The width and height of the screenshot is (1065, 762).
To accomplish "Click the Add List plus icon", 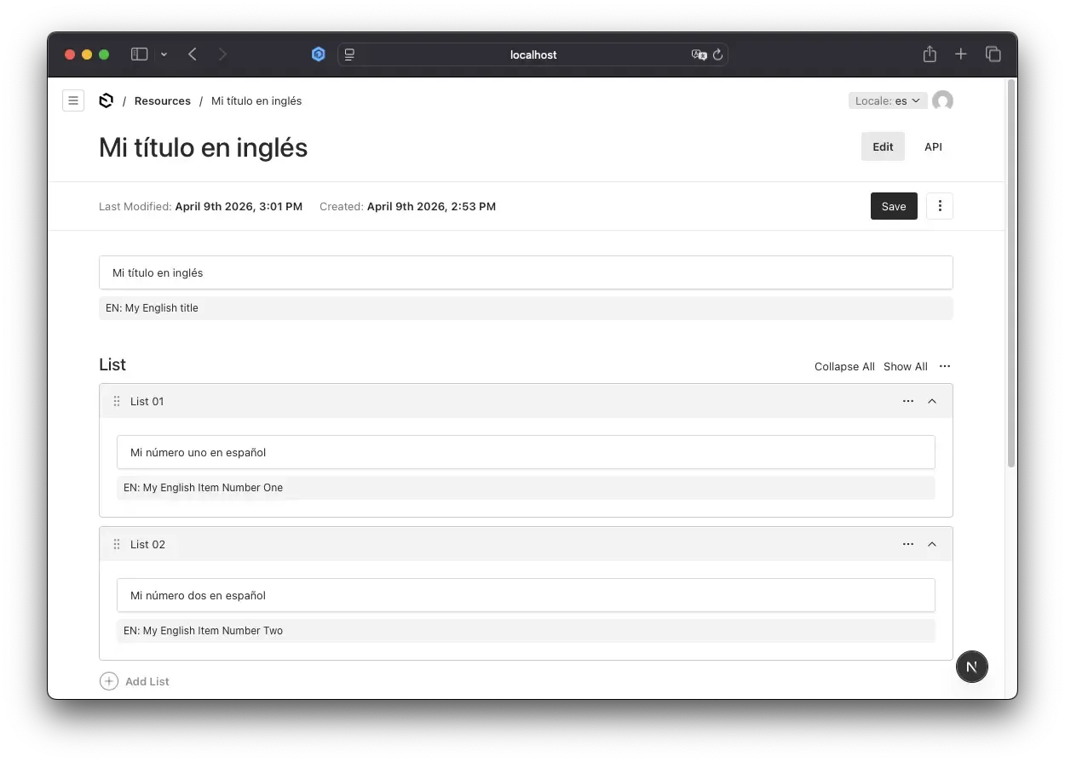I will click(108, 681).
